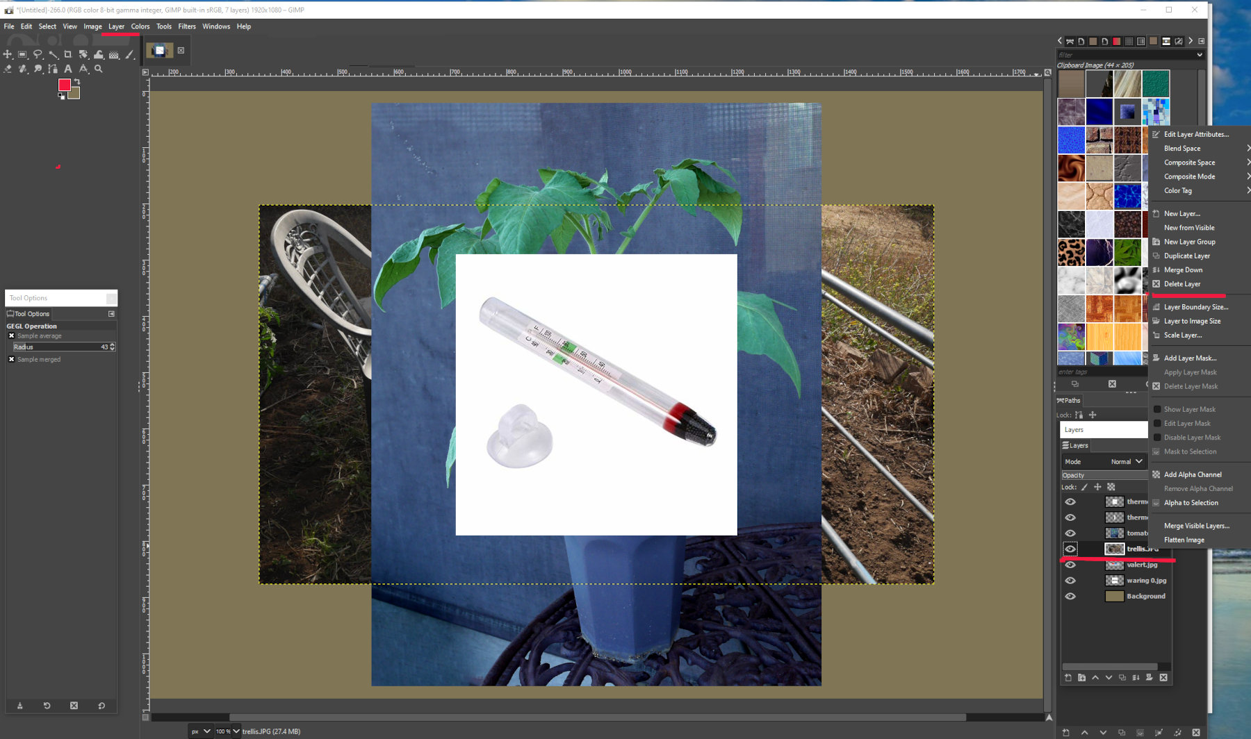Select the Heal tool

22,69
